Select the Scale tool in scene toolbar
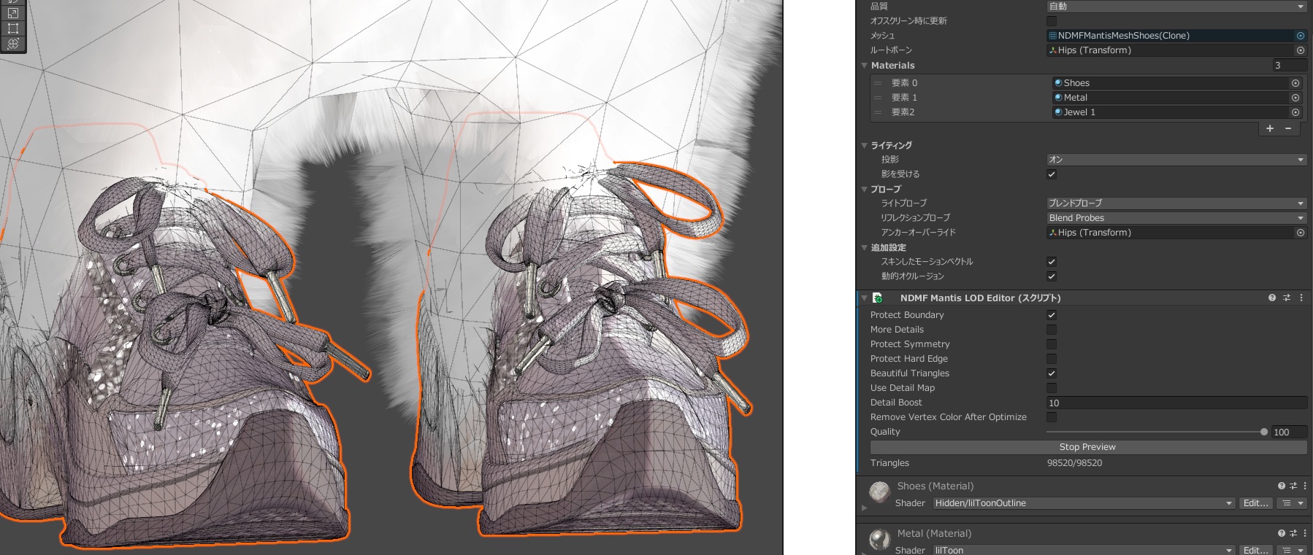1313x555 pixels. click(x=12, y=13)
